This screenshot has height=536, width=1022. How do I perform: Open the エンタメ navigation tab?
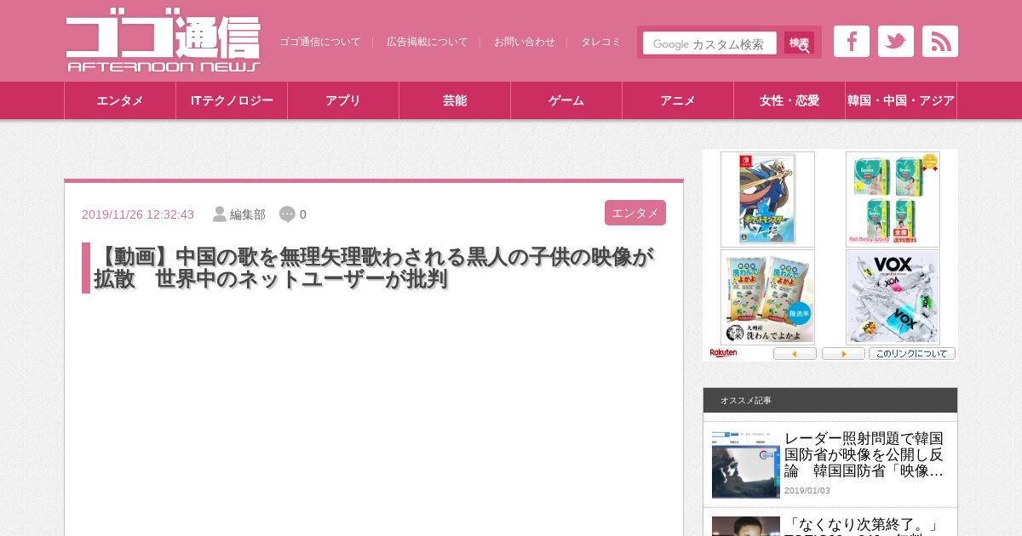120,100
